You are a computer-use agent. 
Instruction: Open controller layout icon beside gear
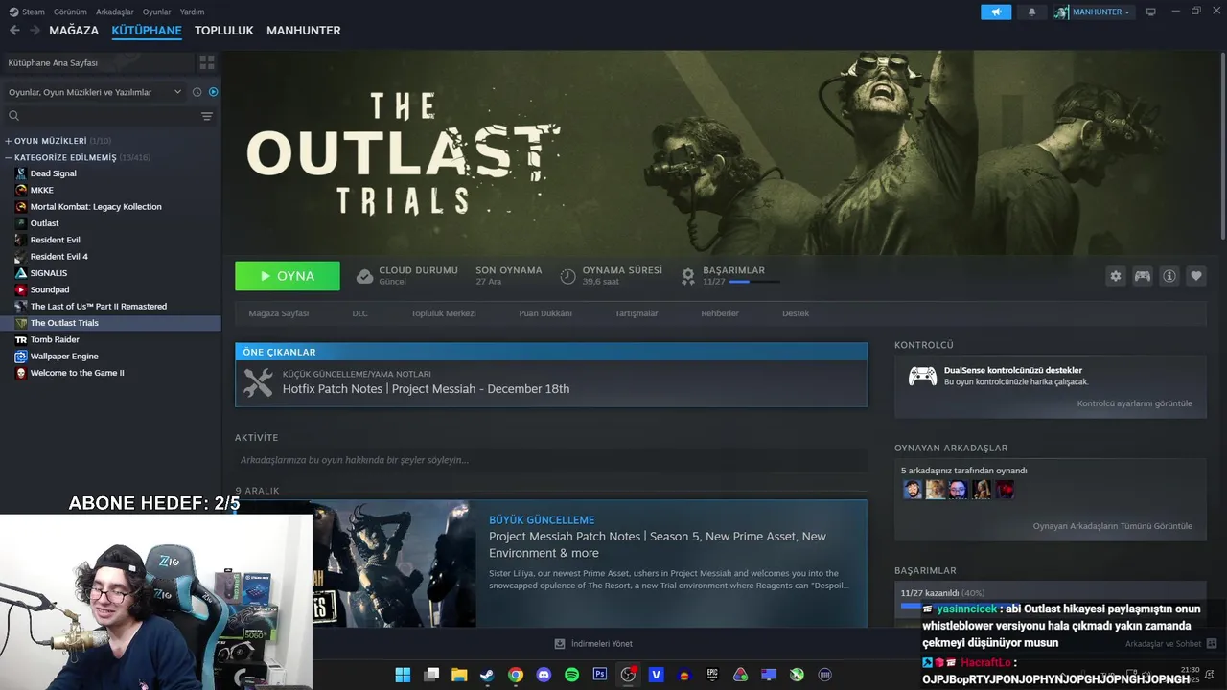[1143, 276]
